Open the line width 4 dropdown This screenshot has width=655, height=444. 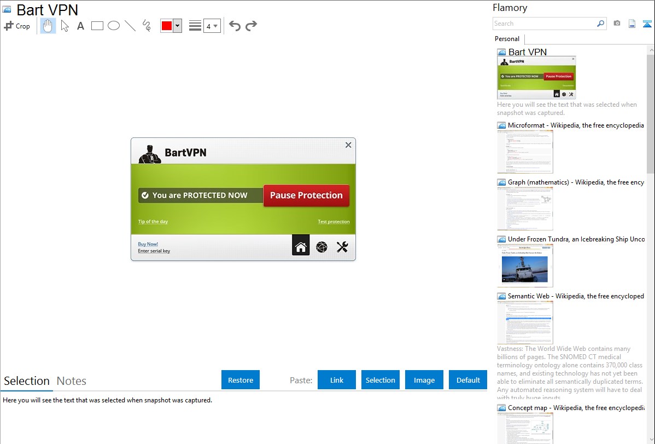pyautogui.click(x=212, y=26)
